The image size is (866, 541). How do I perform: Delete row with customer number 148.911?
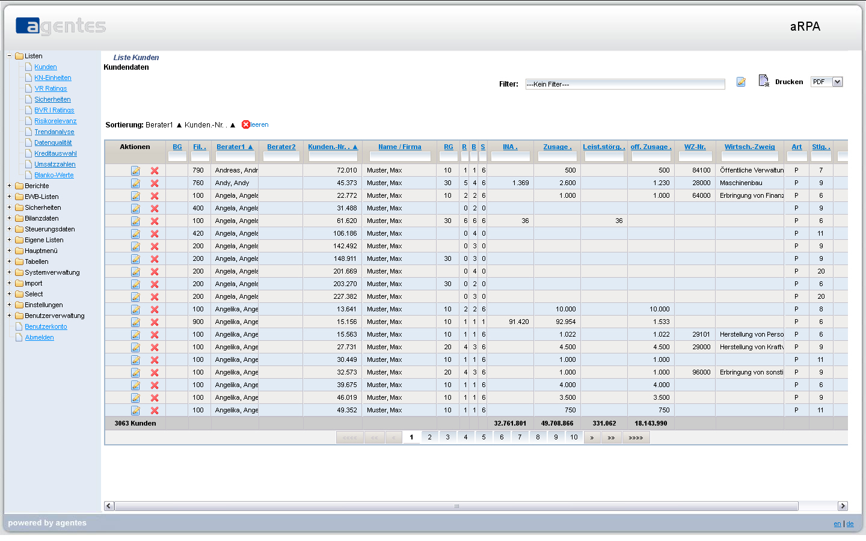[x=155, y=259]
